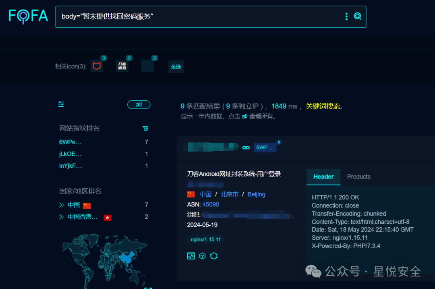This screenshot has width=435, height=289.
Task: Click the X-Powered-By: PHP/7.3.4 line
Action: tap(346, 246)
